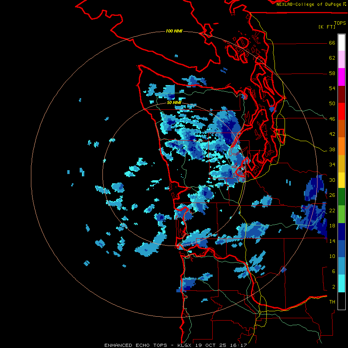This screenshot has height=348, width=348.
Task: Click the legend value 50
Action: [x=332, y=104]
